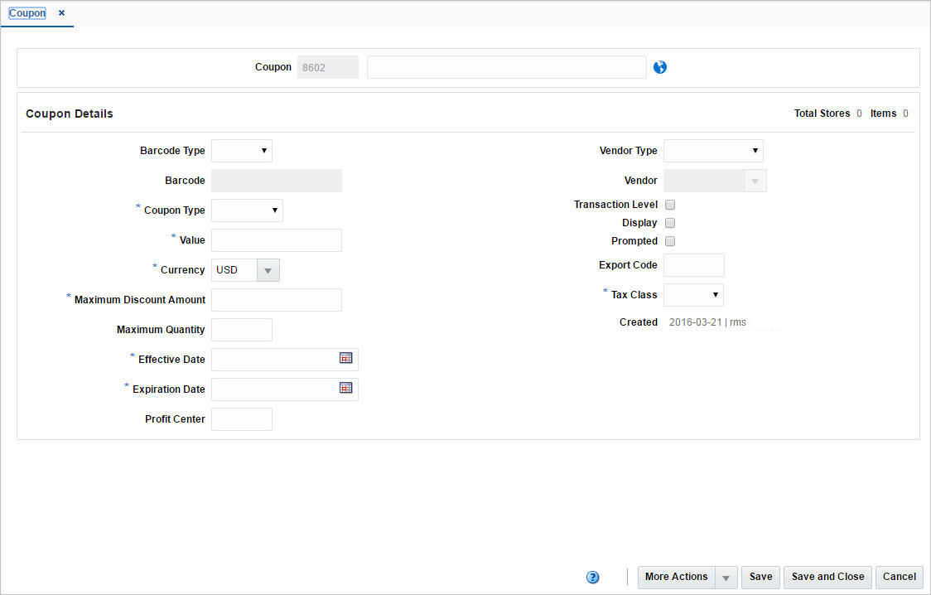
Task: Open the Barcode Type dropdown
Action: (242, 151)
